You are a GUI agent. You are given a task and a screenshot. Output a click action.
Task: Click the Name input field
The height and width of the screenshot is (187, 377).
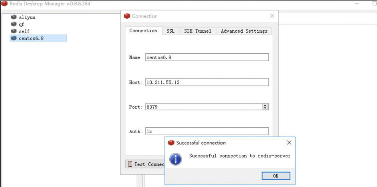(207, 57)
